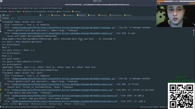Click the MultipleObjectsReturned error message line

(x=59, y=39)
